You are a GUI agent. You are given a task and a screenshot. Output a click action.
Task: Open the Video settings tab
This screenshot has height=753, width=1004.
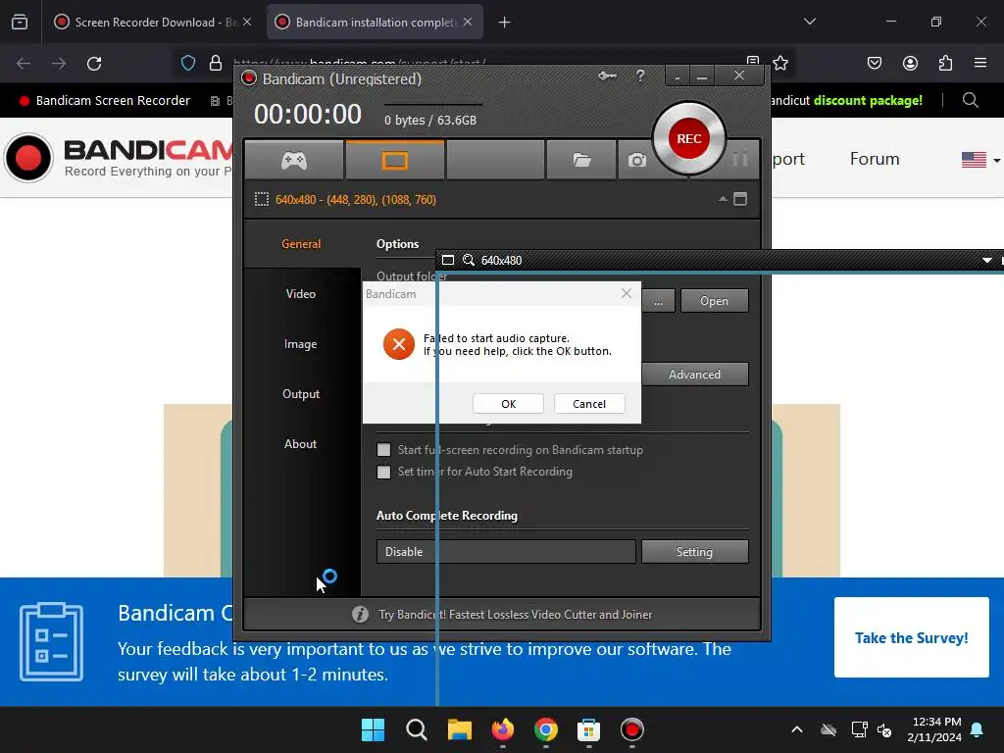[301, 294]
